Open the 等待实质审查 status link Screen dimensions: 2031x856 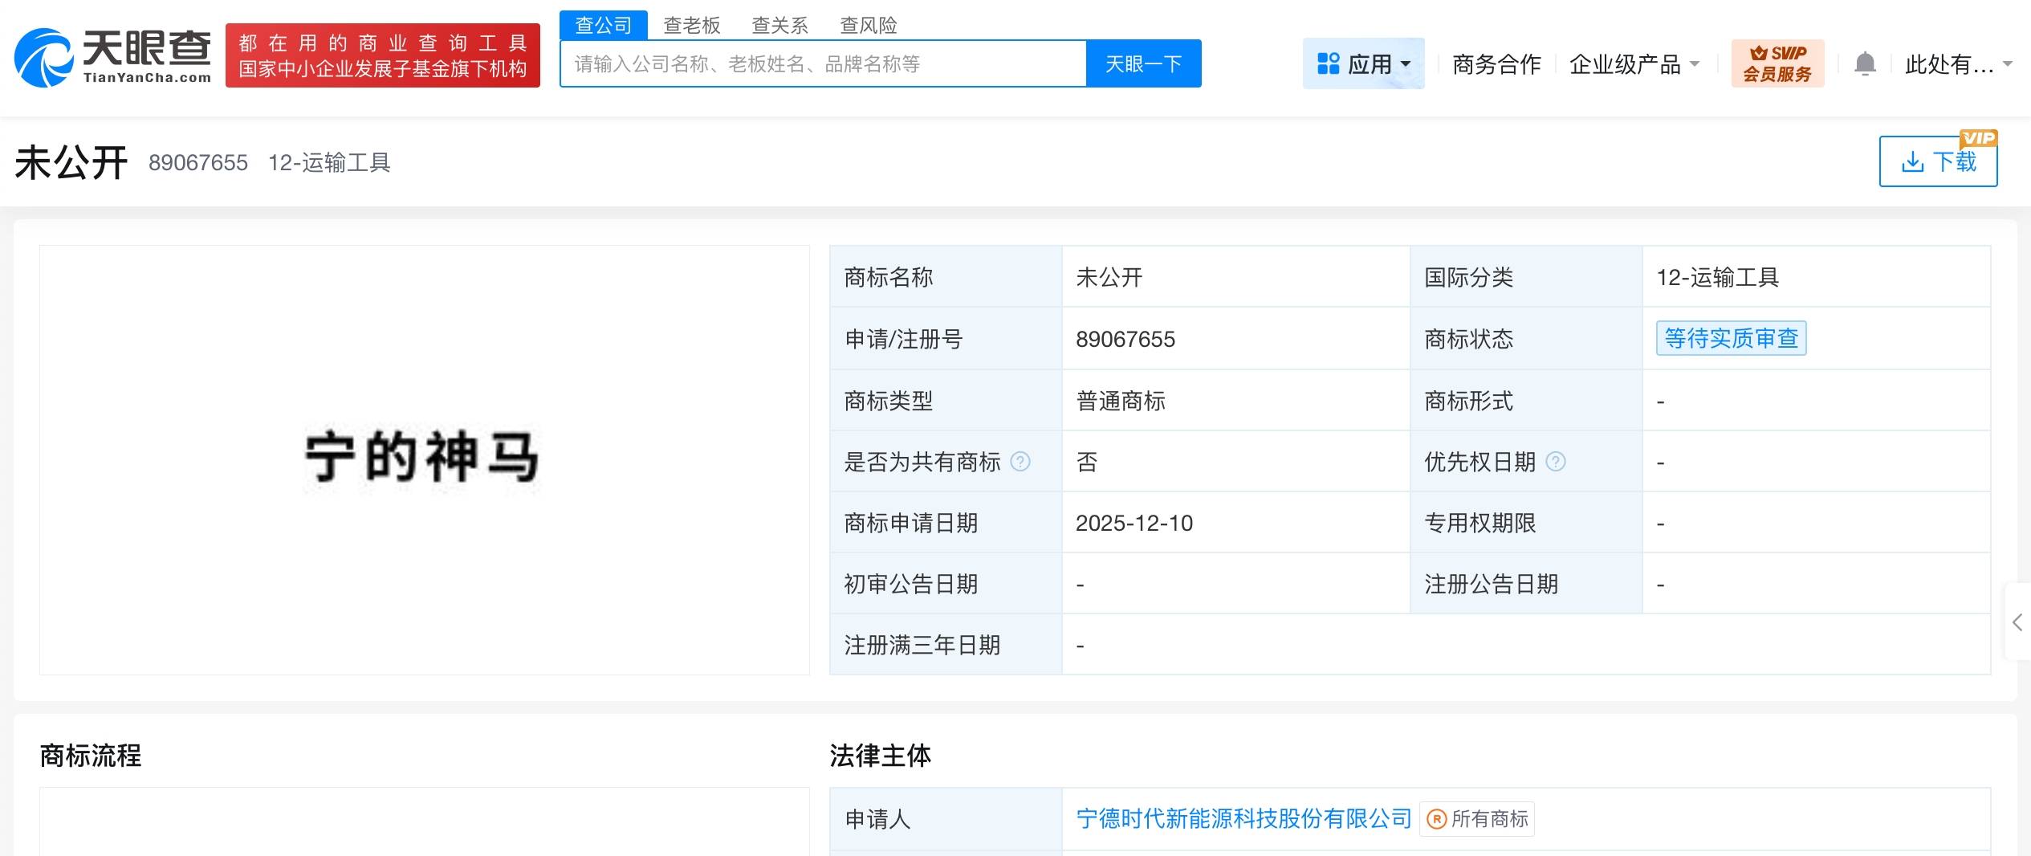tap(1731, 339)
